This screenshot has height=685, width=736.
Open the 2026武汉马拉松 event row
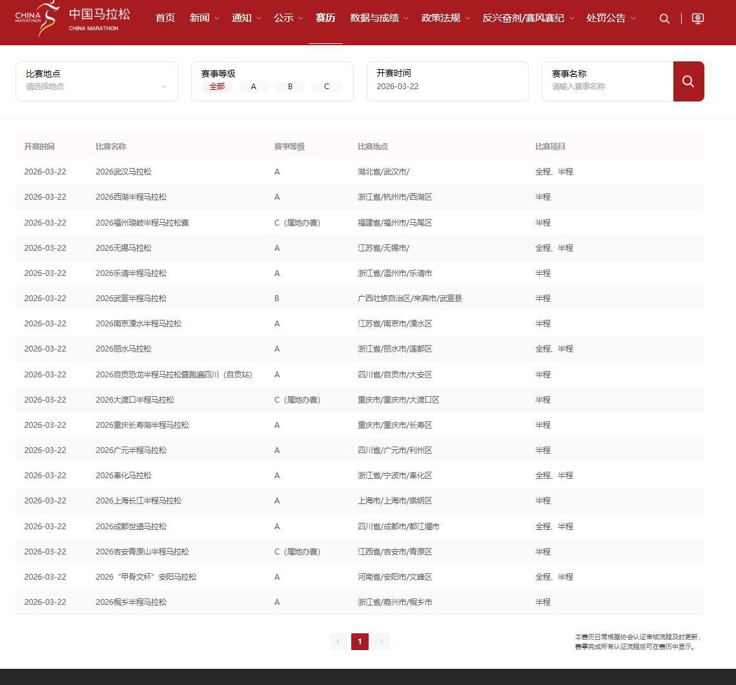pyautogui.click(x=123, y=172)
